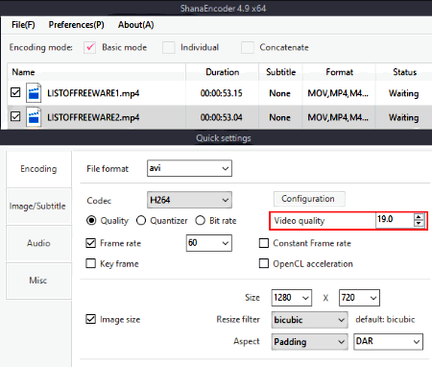Uncheck the LISTOFFREEWARE1.mp4 row checkbox
The width and height of the screenshot is (432, 367).
click(15, 92)
